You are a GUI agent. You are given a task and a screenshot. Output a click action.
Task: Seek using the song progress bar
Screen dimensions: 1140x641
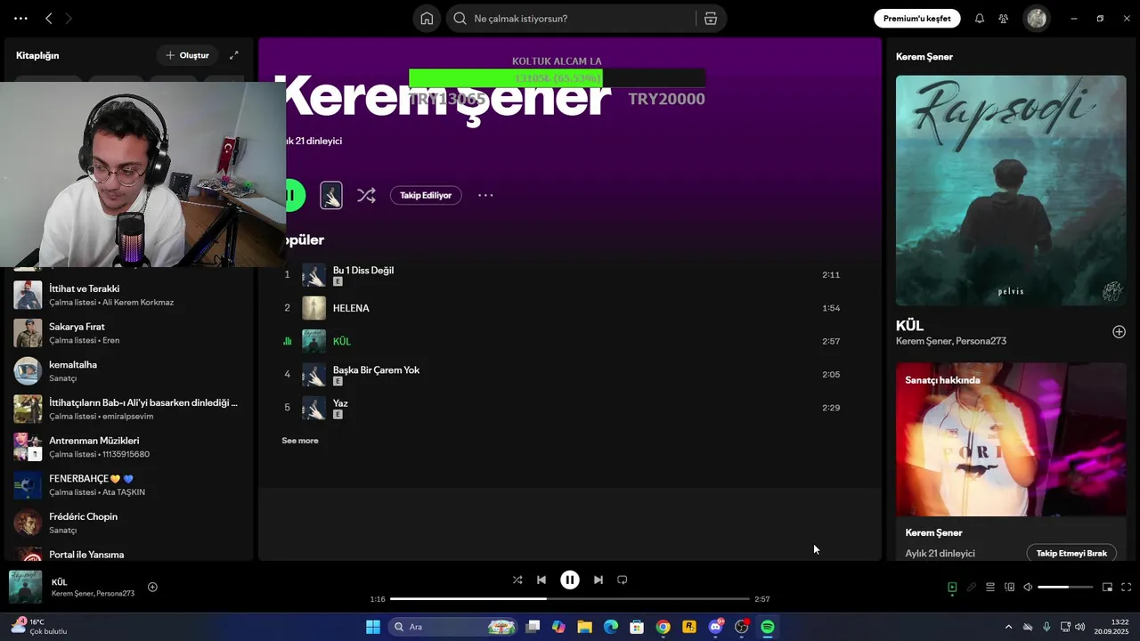pyautogui.click(x=570, y=599)
